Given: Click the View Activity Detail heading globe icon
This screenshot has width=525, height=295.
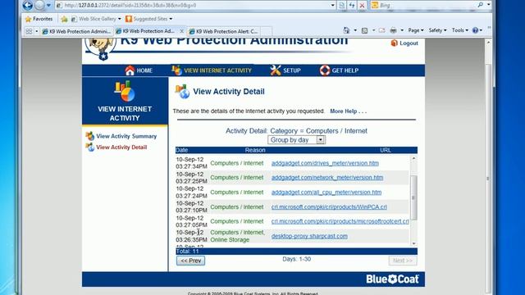Looking at the screenshot, I should 182,92.
